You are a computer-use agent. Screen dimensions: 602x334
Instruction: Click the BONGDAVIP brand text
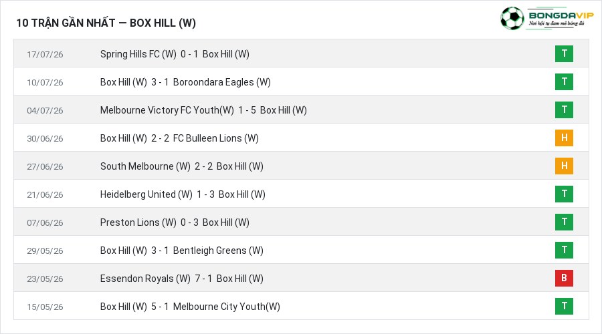click(x=561, y=15)
